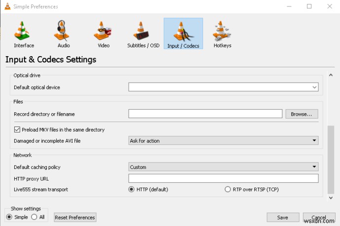Select HTTP (default) stream transport
The width and height of the screenshot is (340, 226).
[x=132, y=189]
